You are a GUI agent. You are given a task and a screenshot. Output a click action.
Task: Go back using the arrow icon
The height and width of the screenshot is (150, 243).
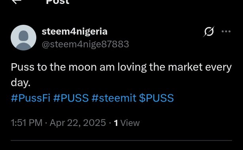(17, 2)
